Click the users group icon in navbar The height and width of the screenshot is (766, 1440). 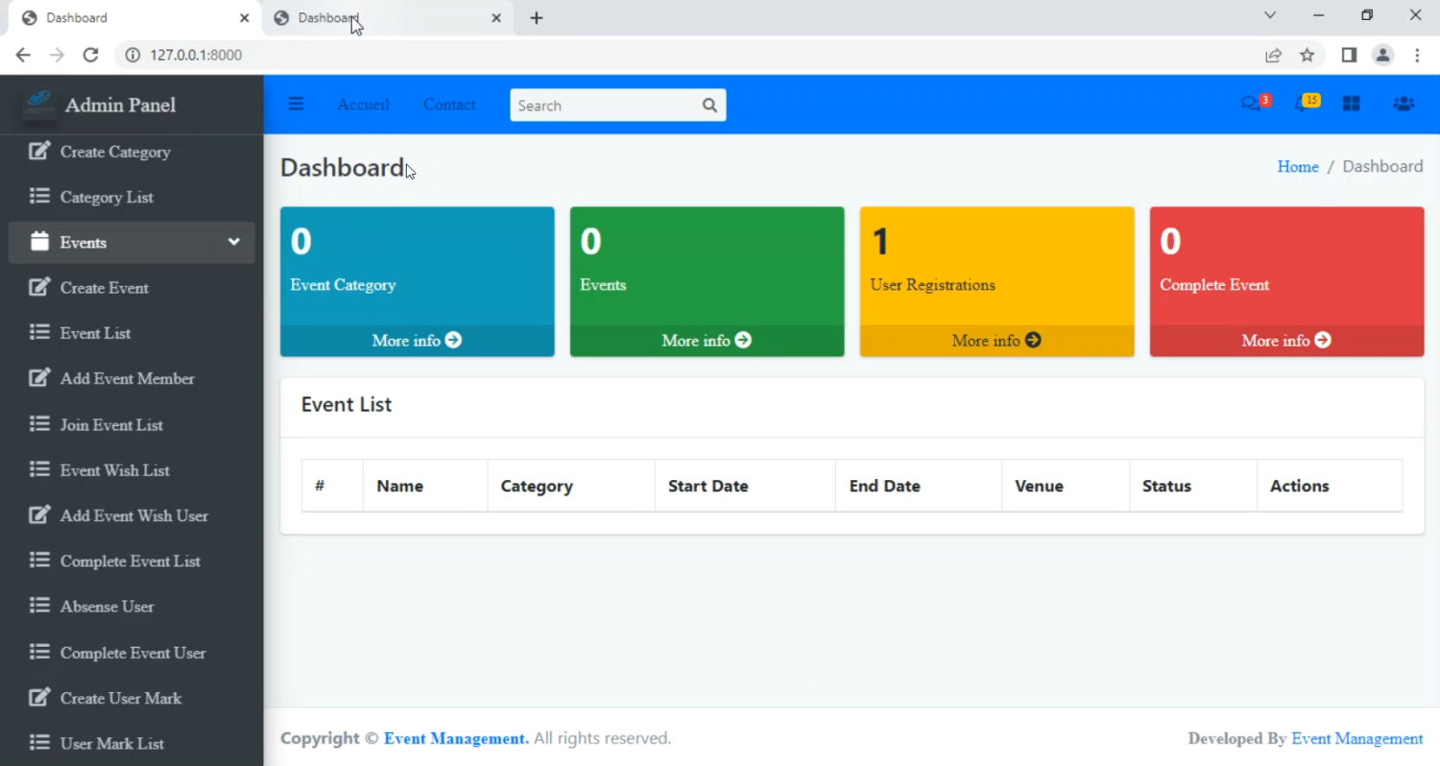pos(1403,105)
